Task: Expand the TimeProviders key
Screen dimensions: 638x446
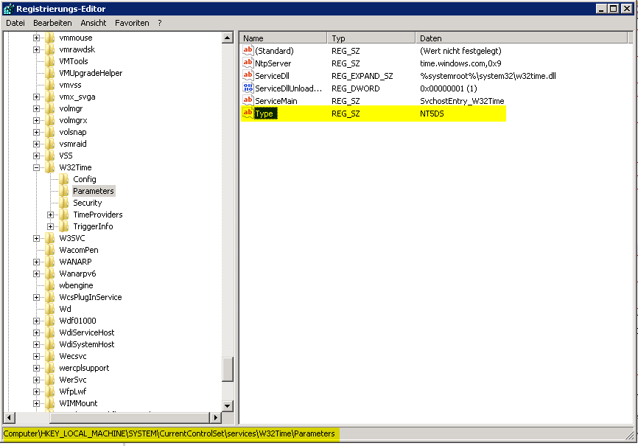Action: click(51, 215)
